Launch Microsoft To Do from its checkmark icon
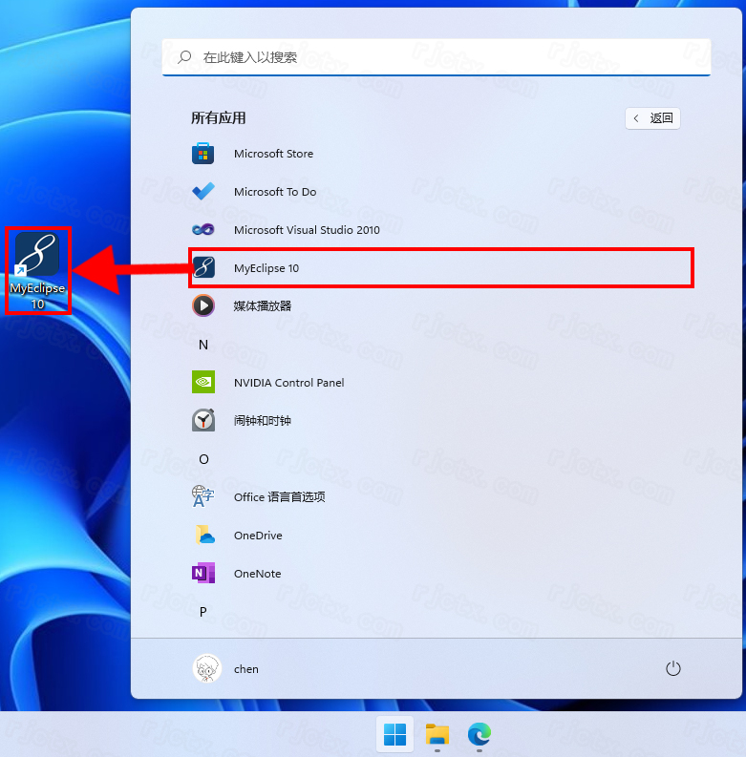Image resolution: width=746 pixels, height=757 pixels. click(203, 192)
